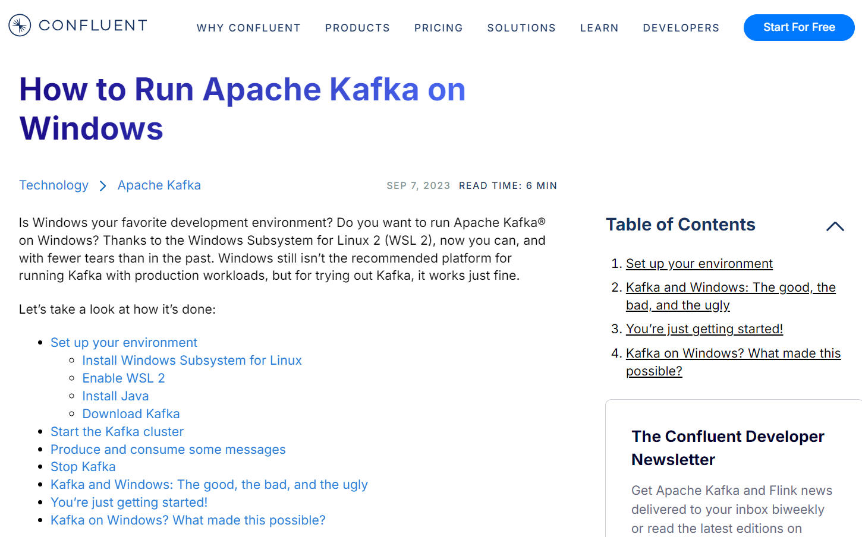This screenshot has width=862, height=537.
Task: Click the SEP 7, 2023 date
Action: click(x=419, y=186)
